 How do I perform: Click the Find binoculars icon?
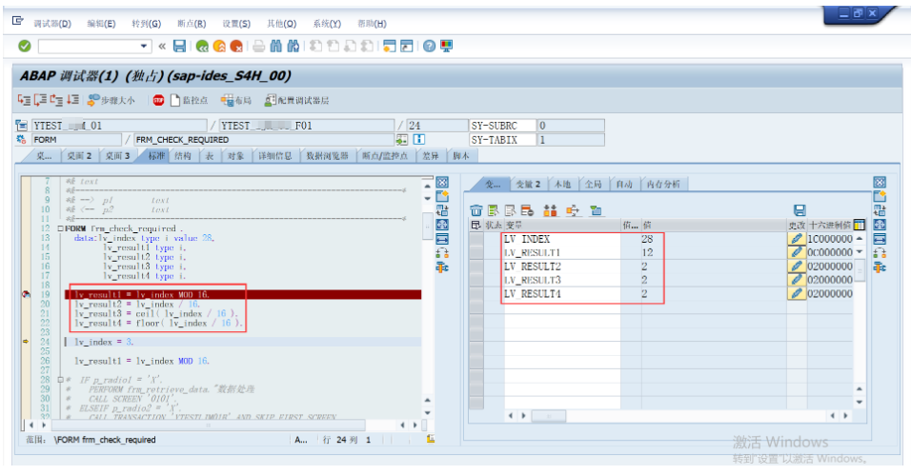276,46
